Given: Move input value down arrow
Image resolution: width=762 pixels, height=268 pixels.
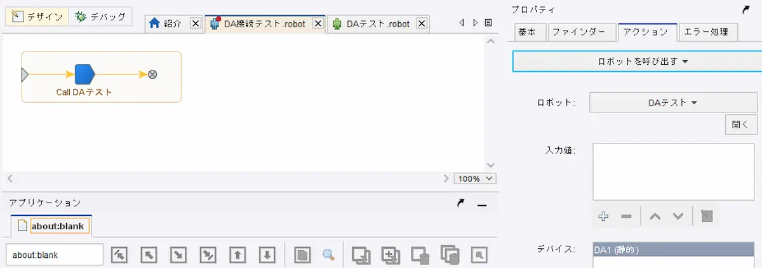Looking at the screenshot, I should pos(678,217).
